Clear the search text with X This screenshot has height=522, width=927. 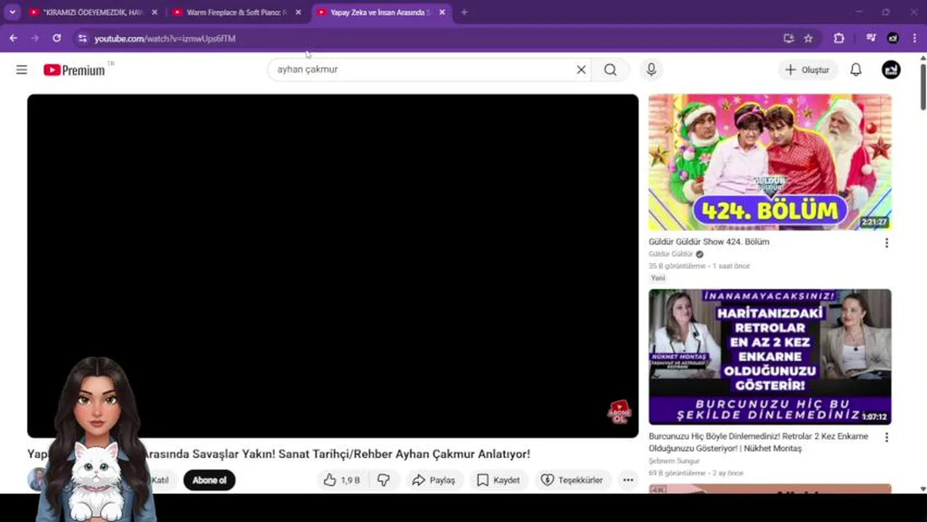[581, 70]
